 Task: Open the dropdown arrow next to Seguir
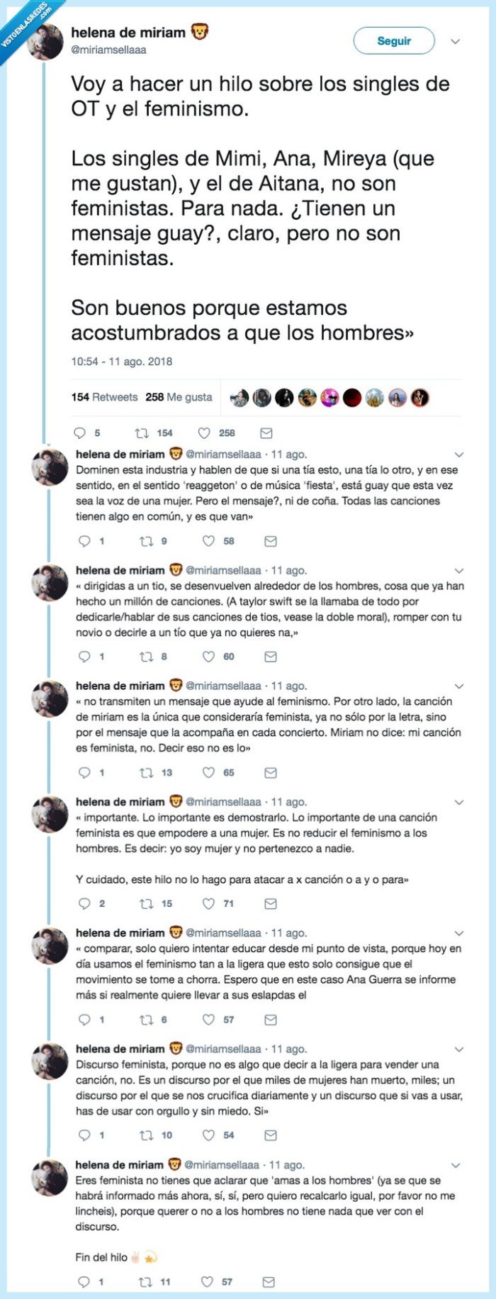tap(457, 41)
